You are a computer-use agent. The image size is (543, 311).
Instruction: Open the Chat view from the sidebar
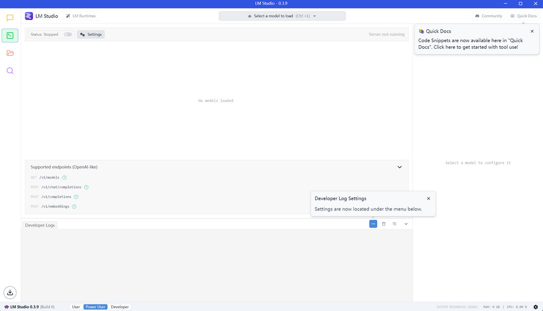[x=10, y=18]
